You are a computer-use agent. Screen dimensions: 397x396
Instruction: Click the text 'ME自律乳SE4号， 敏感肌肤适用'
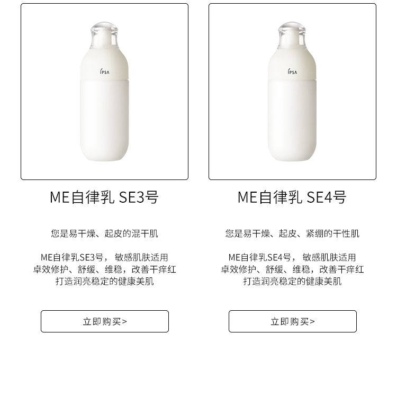click(292, 257)
